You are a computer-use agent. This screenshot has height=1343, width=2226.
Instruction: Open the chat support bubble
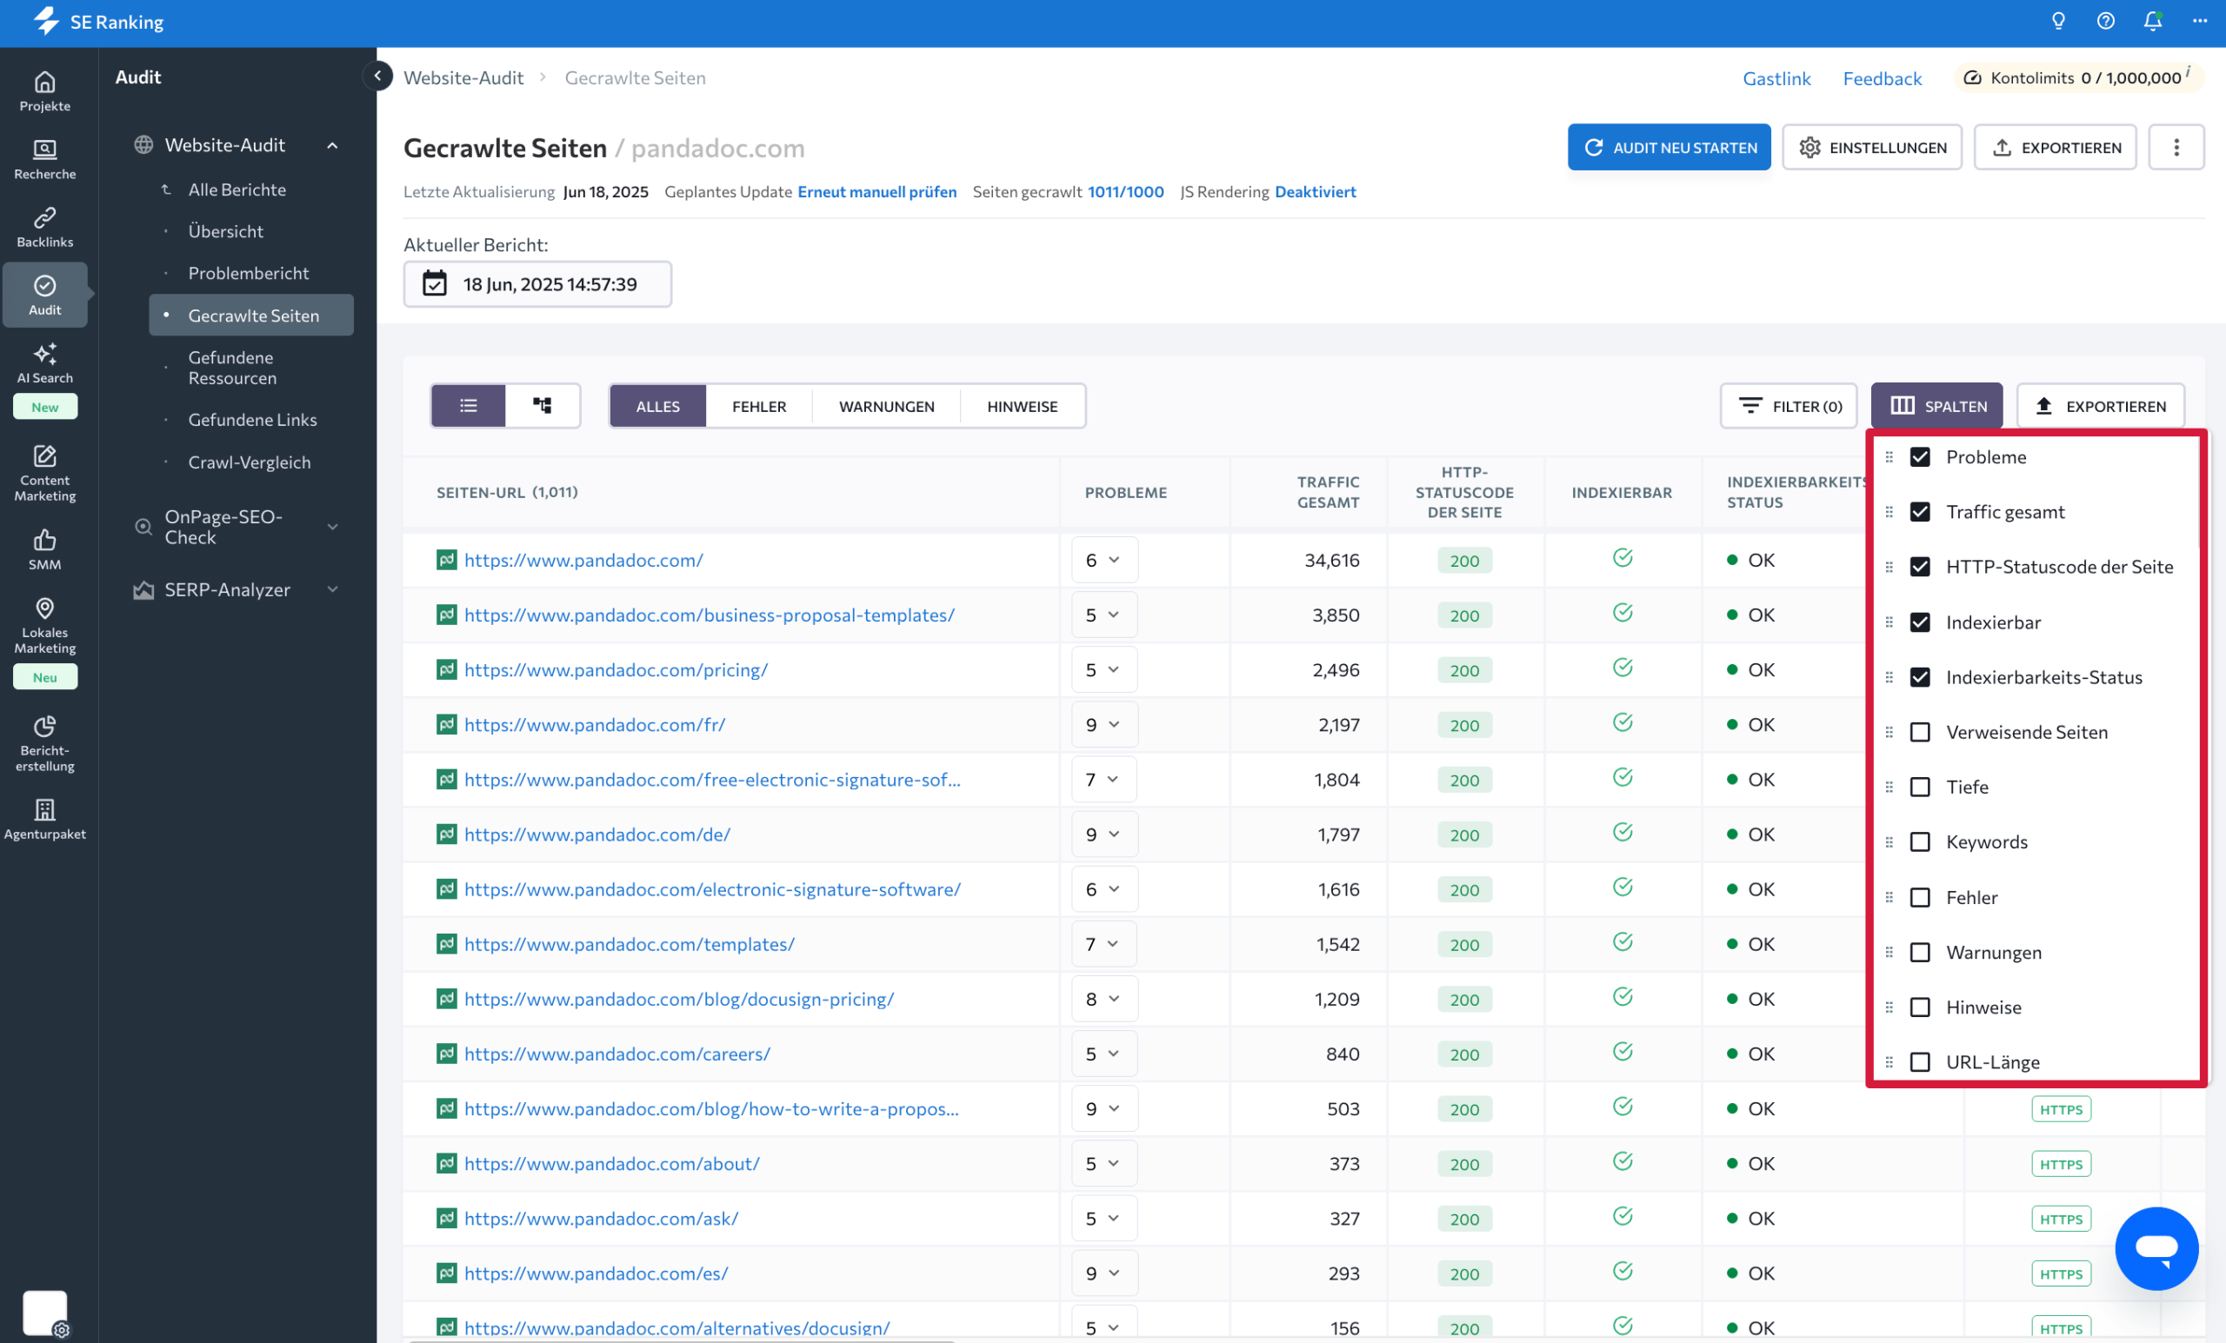2156,1248
